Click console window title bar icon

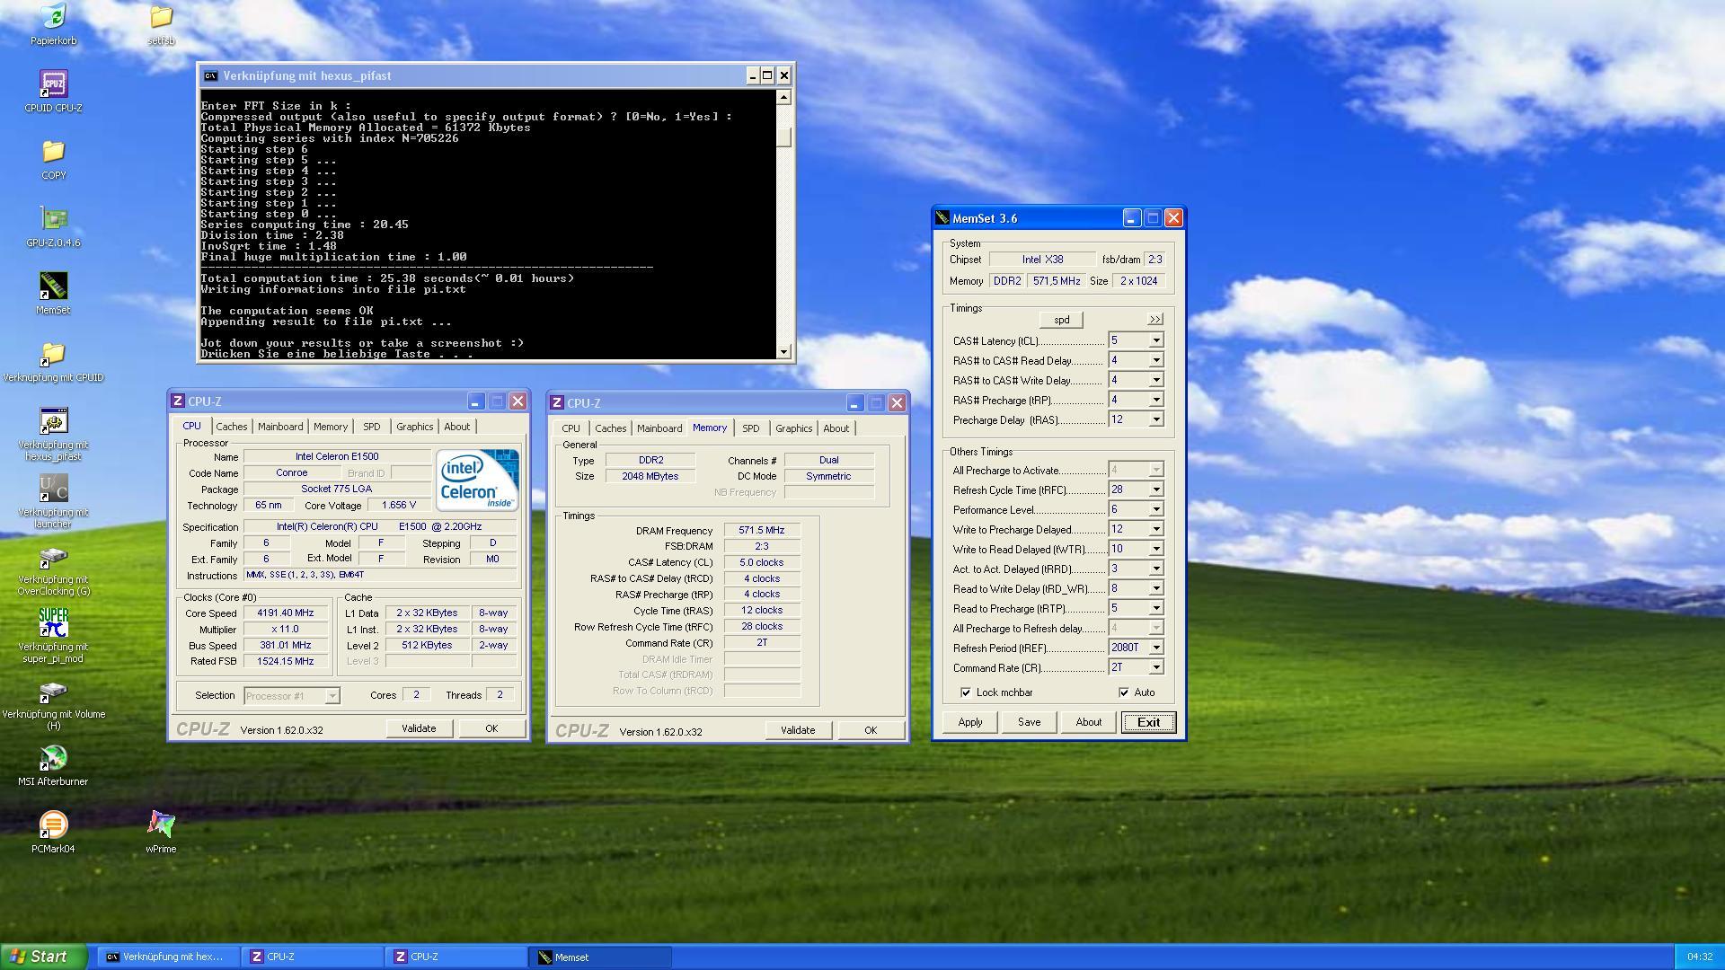point(210,76)
